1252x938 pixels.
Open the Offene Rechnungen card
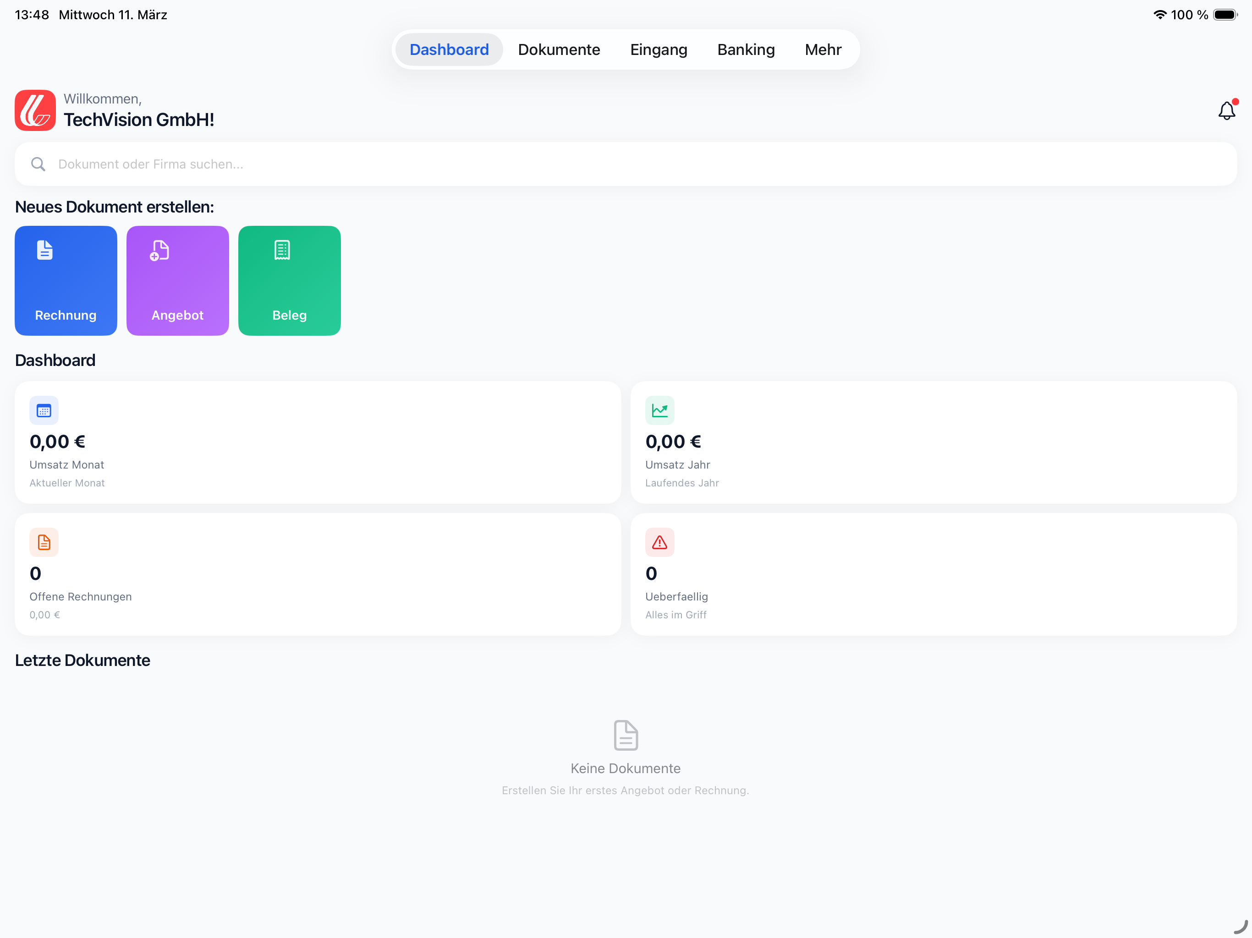coord(318,574)
